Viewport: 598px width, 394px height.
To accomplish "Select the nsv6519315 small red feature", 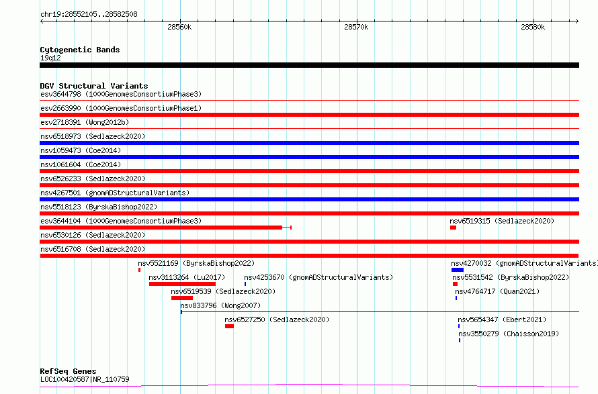I will 453,228.
